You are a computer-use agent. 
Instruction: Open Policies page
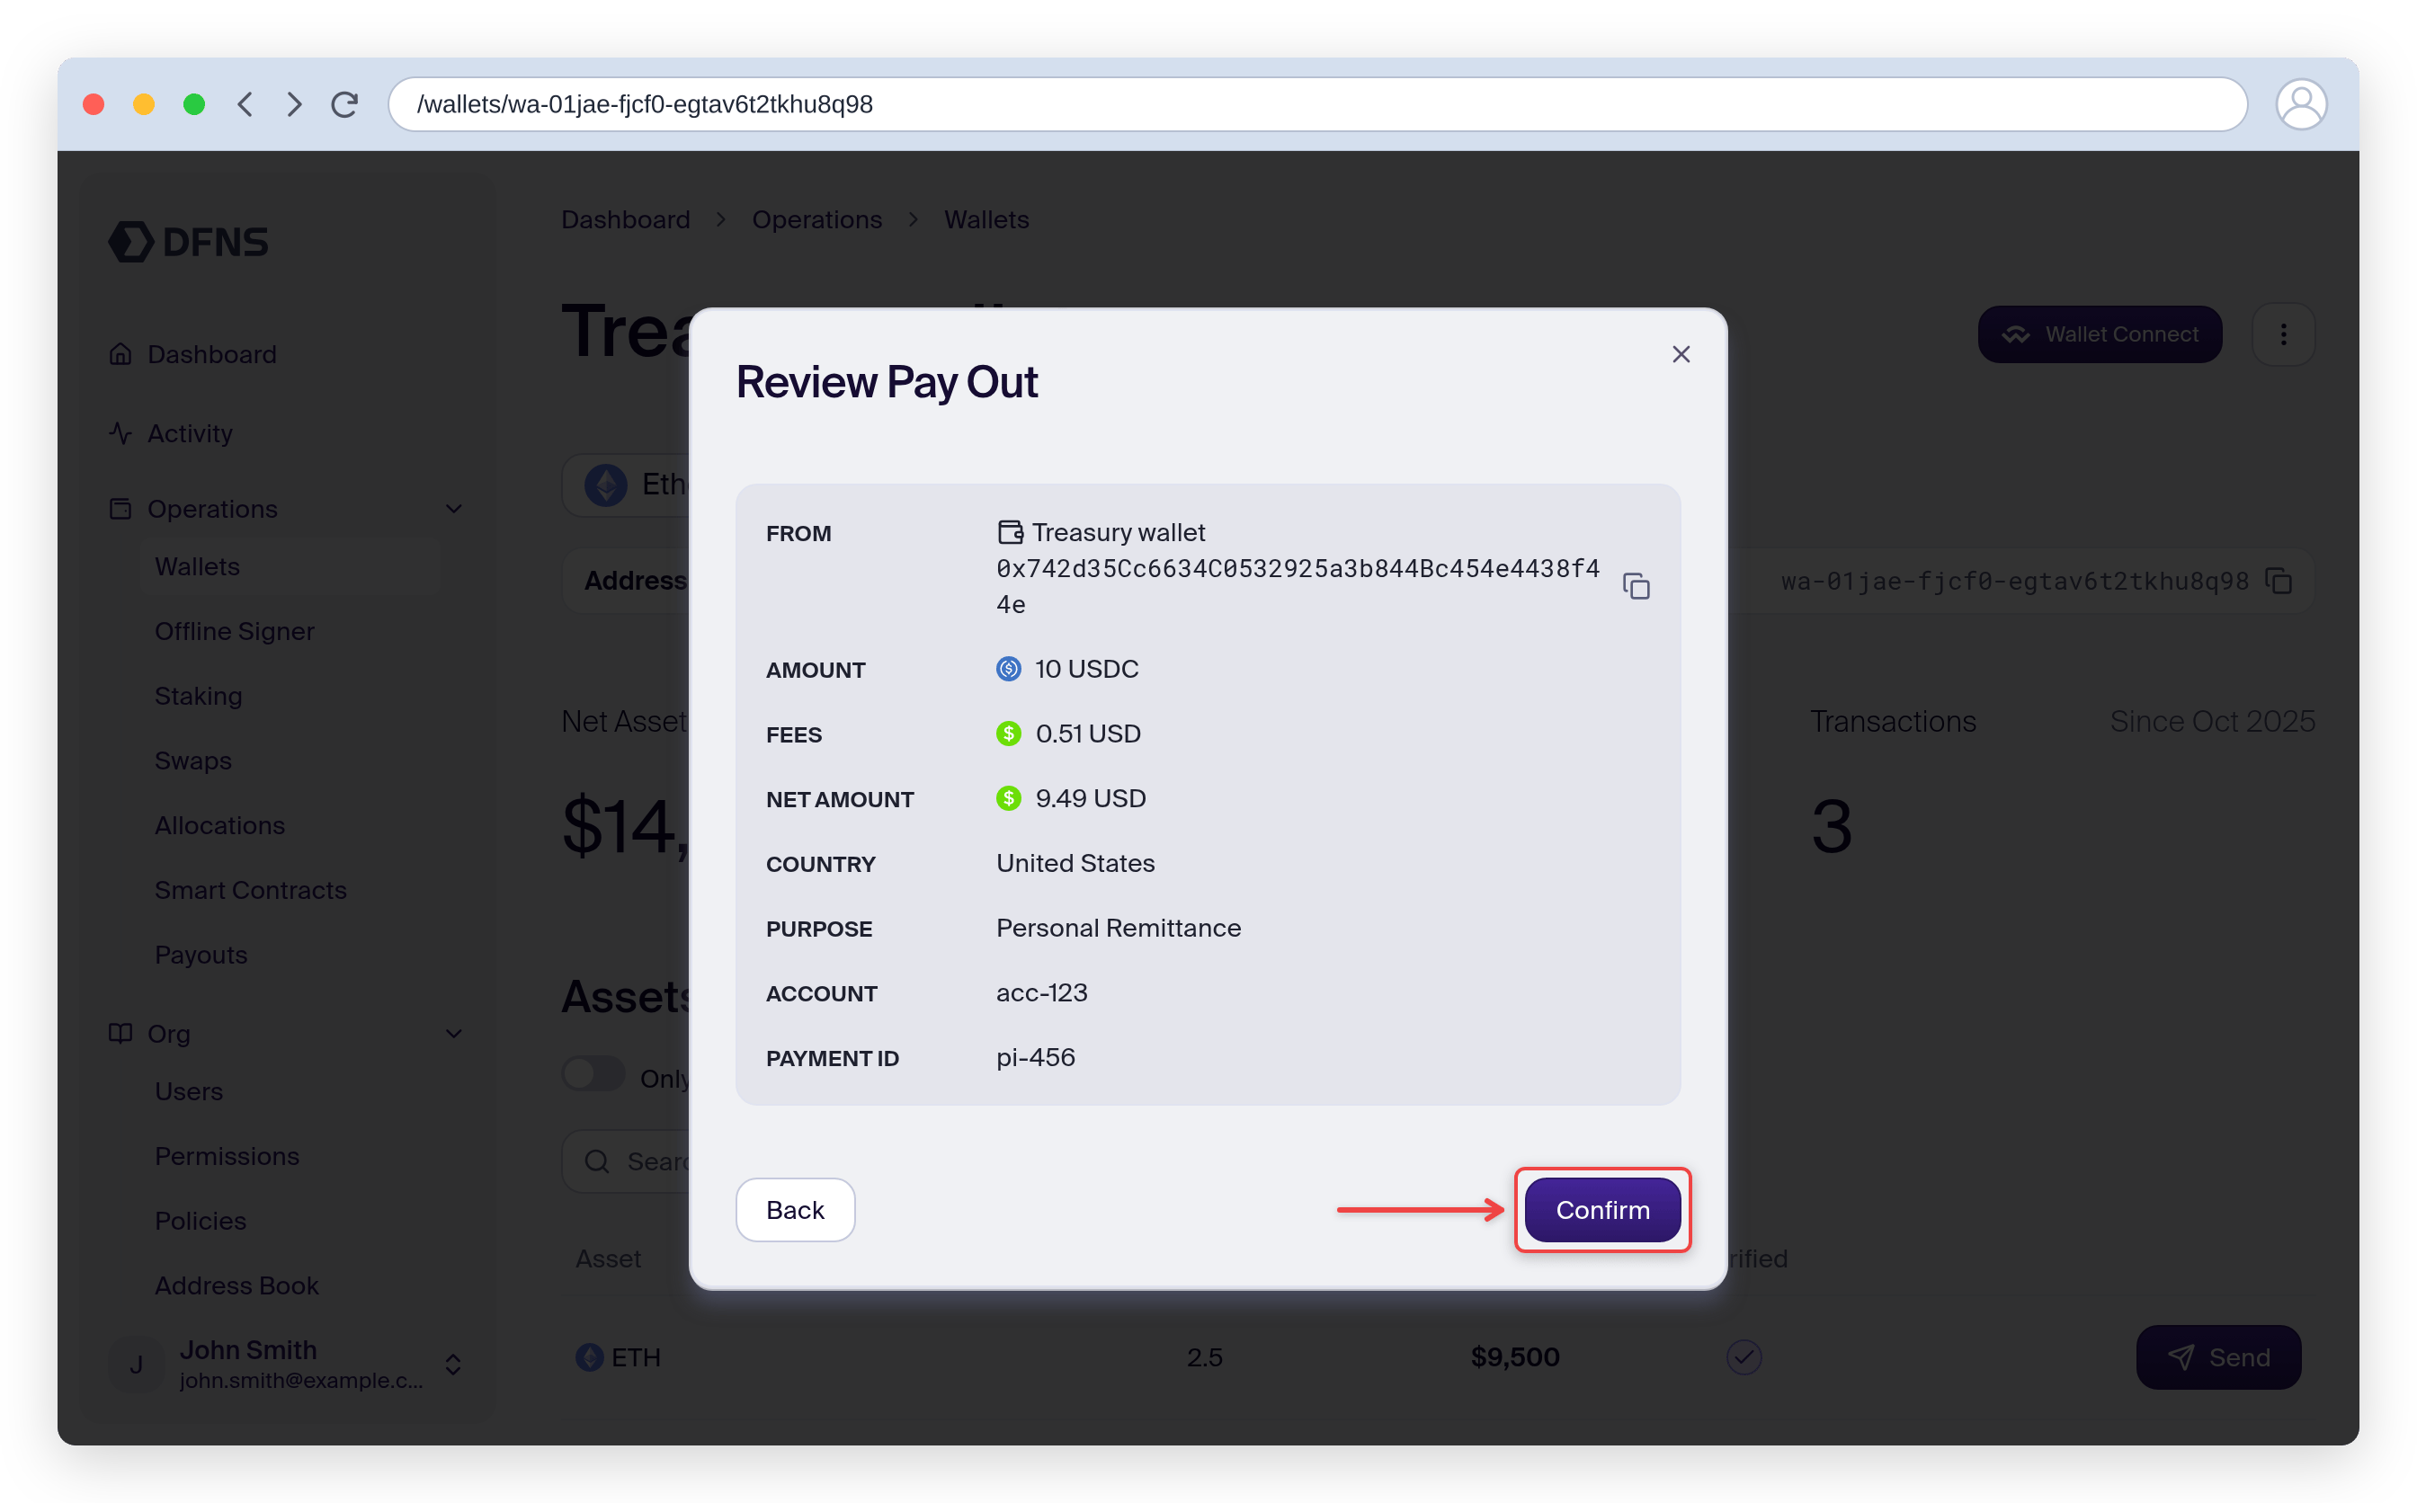click(x=200, y=1221)
